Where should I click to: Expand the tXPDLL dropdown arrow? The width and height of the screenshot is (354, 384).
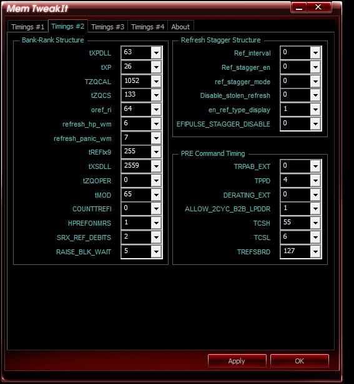coord(156,52)
